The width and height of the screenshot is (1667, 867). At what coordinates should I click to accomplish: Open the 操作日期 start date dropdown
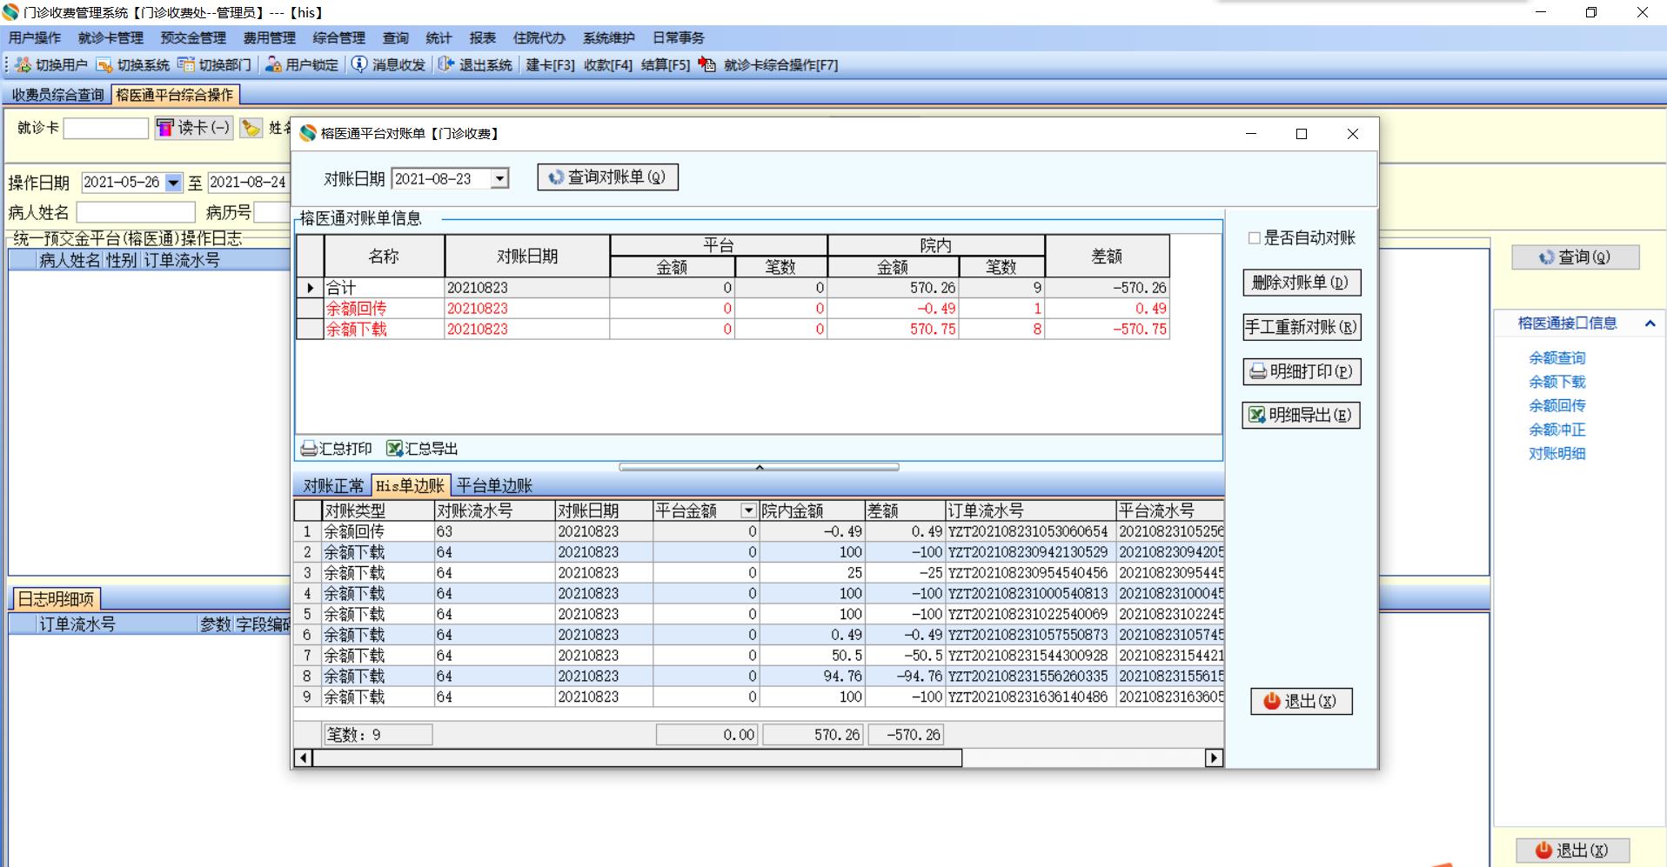(x=173, y=183)
